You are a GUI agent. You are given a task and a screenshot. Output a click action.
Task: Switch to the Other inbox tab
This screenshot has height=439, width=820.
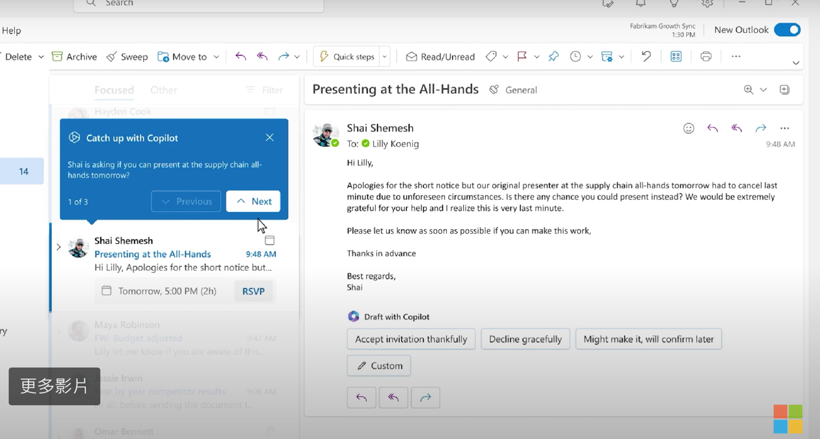pos(163,90)
